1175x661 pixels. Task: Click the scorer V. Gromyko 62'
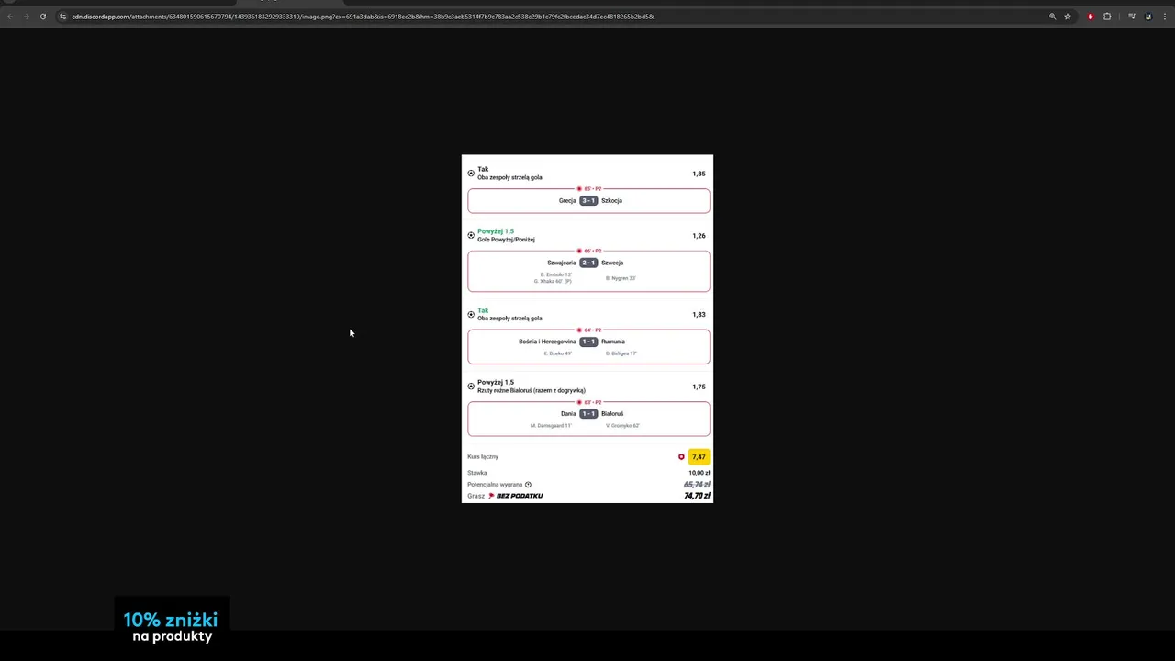pos(622,425)
